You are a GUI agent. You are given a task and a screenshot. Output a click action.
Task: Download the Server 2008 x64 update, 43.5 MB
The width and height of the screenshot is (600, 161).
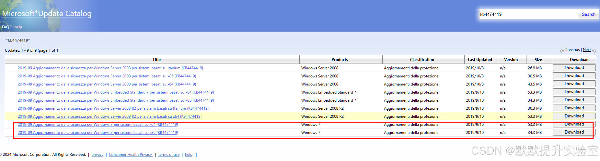(x=574, y=84)
